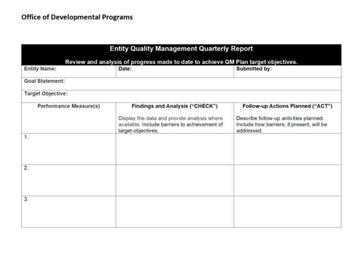
Task: Click the 'Target Objective:' row
Action: (181, 96)
